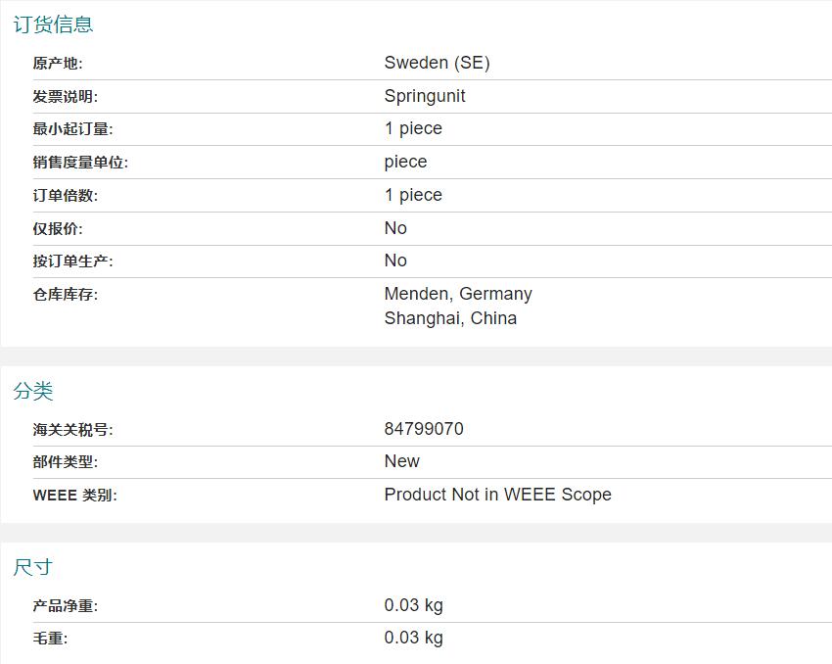This screenshot has width=832, height=664.
Task: Click the 0.03 kg value for 毛重
Action: click(x=413, y=638)
